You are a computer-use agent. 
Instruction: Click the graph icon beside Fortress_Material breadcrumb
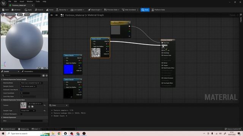[62, 15]
